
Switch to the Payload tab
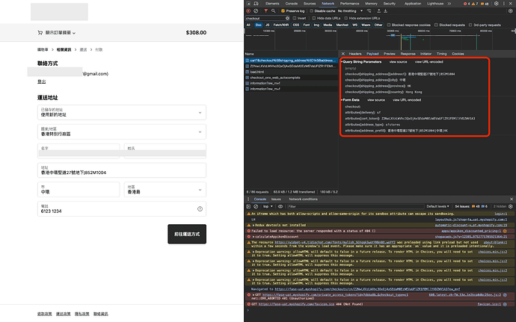point(371,54)
